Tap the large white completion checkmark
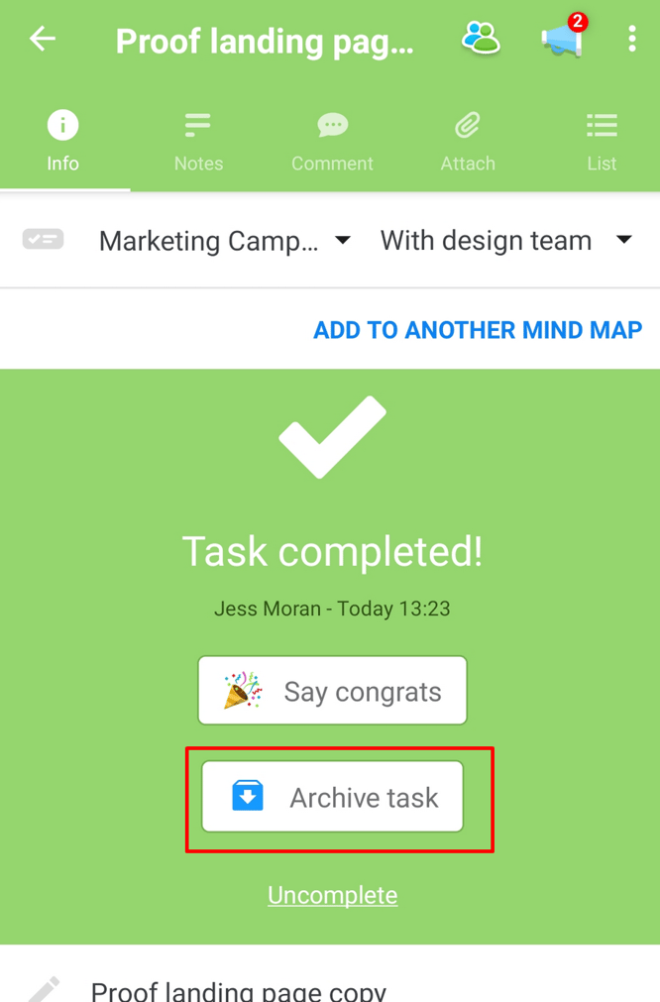Viewport: 660px width, 1002px height. [332, 437]
